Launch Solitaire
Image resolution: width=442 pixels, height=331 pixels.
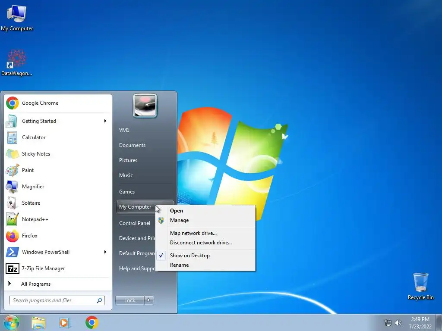[57, 203]
